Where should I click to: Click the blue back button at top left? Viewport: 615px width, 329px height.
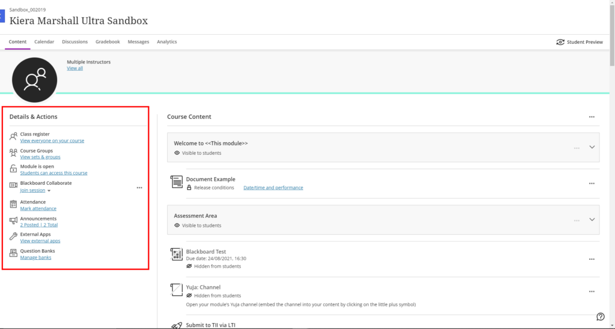pos(2,16)
